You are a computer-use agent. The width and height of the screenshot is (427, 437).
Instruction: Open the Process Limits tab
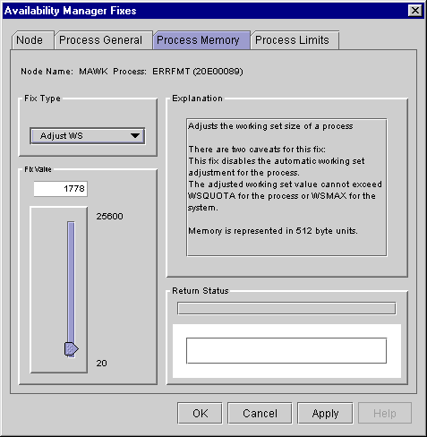(x=295, y=40)
